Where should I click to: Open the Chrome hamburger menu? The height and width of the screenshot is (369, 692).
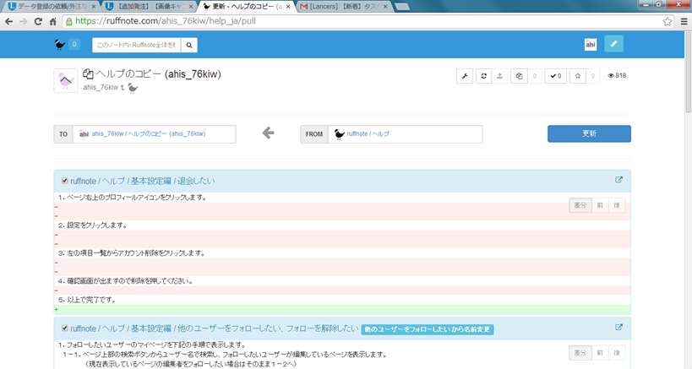point(683,21)
